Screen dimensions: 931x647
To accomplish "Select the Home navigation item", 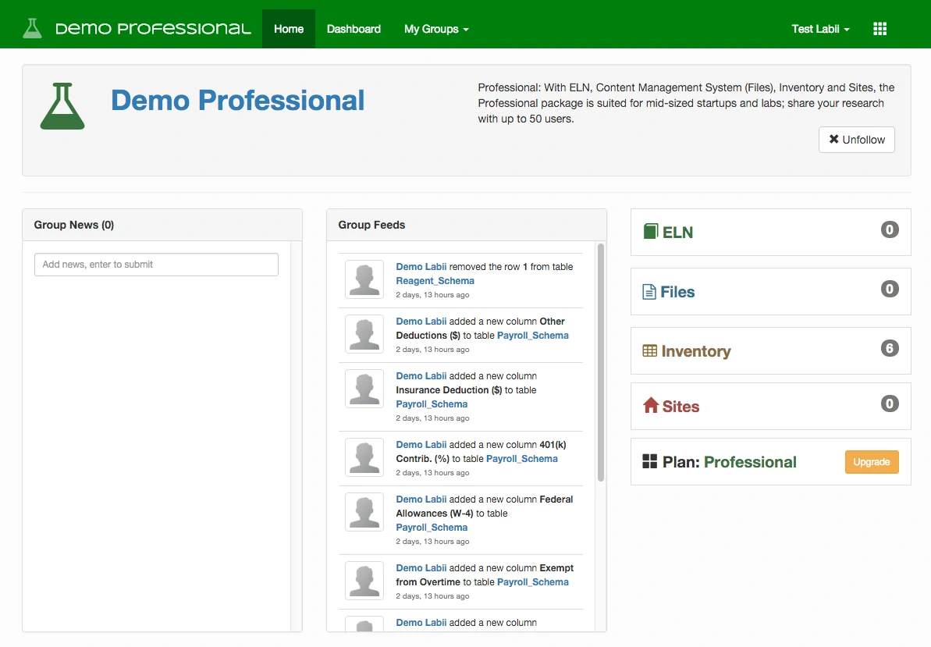I will pyautogui.click(x=289, y=29).
